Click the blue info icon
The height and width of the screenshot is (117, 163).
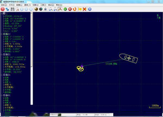point(90,9)
